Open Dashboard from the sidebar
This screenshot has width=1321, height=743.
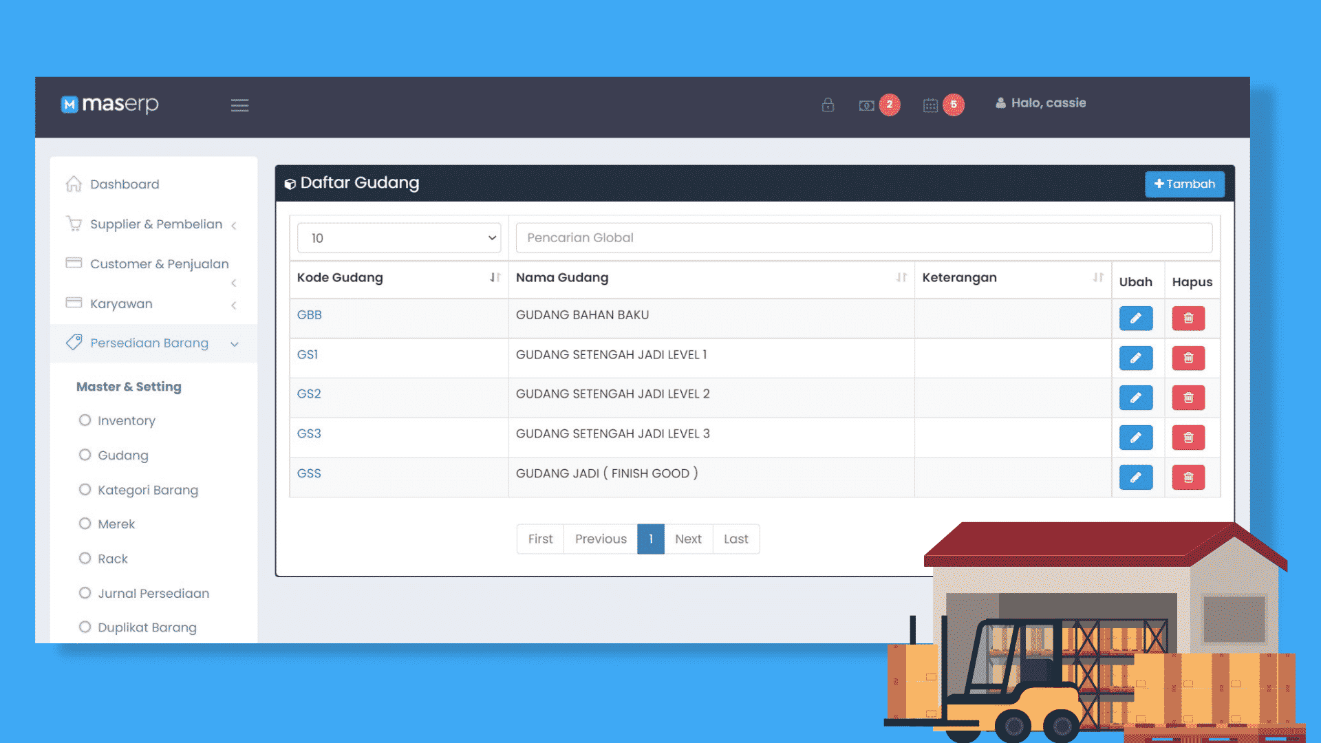[125, 184]
